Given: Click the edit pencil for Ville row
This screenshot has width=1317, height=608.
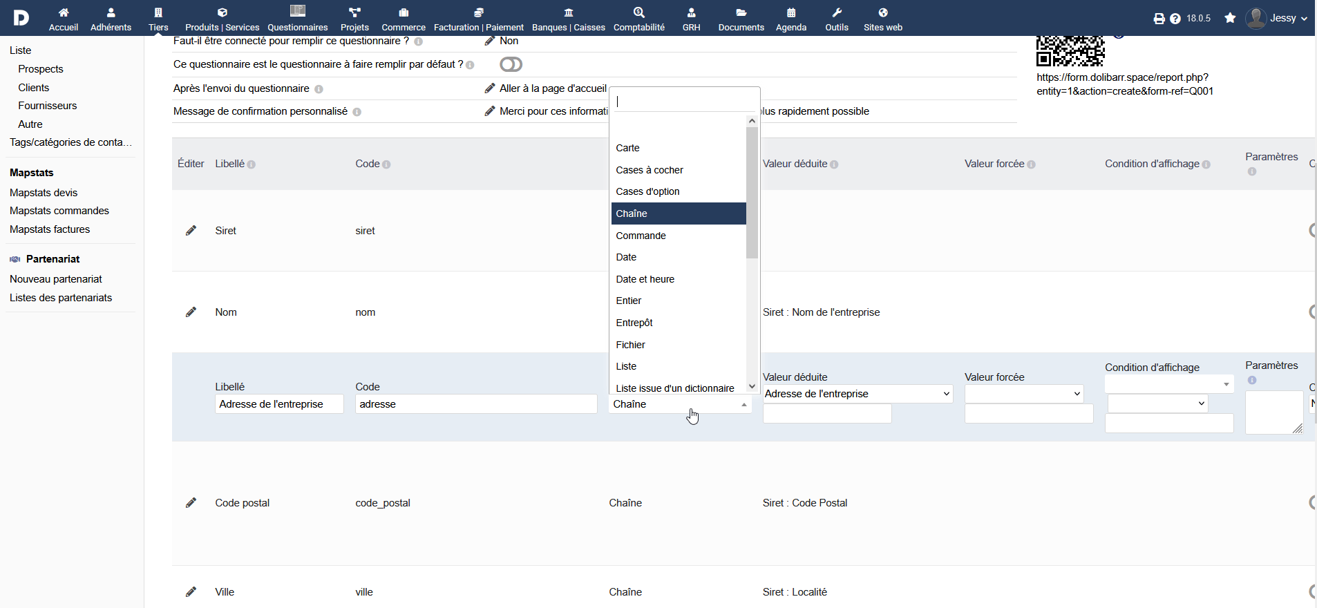Looking at the screenshot, I should point(191,591).
